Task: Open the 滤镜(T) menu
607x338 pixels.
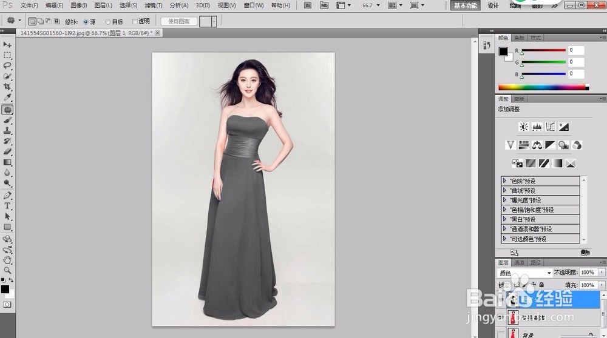Action: (154, 5)
